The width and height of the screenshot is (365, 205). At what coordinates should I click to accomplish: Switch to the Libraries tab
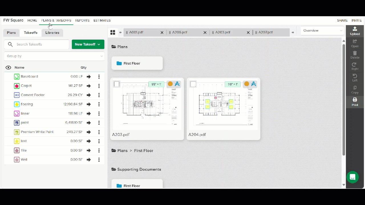tap(52, 33)
